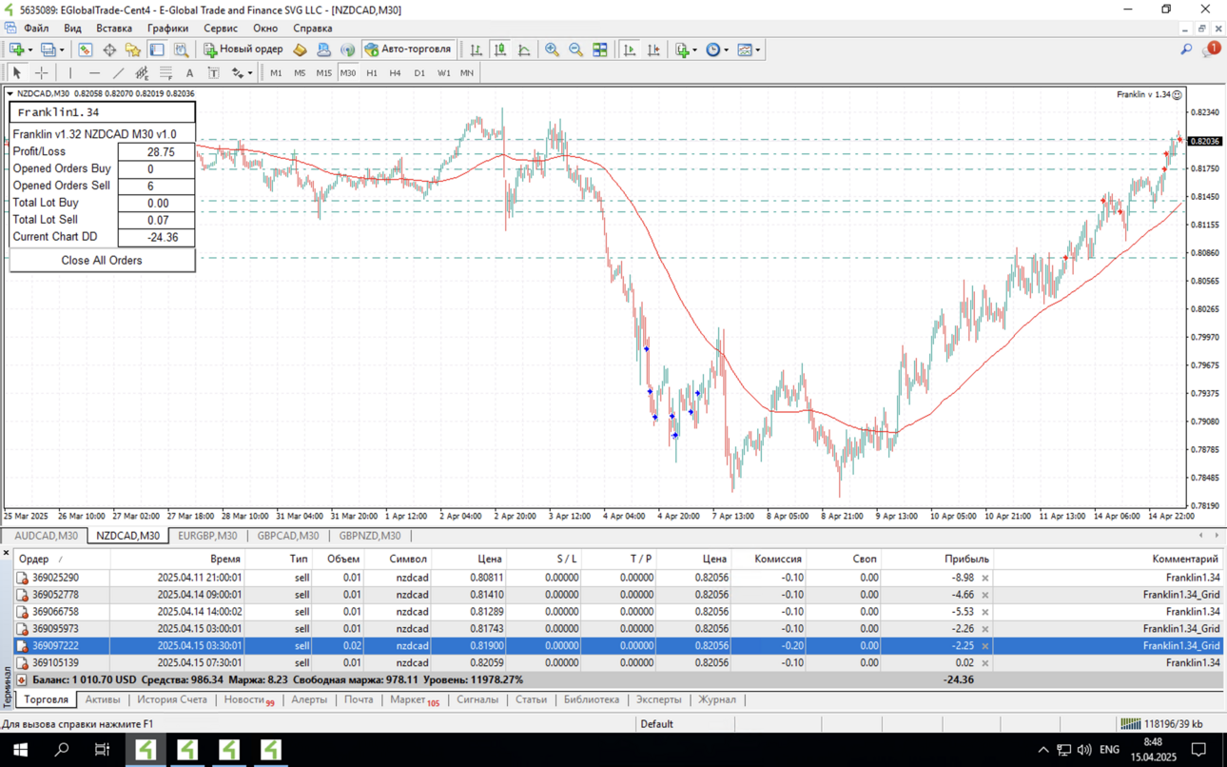This screenshot has height=767, width=1227.
Task: Expand the periodicity clock dropdown
Action: (x=727, y=49)
